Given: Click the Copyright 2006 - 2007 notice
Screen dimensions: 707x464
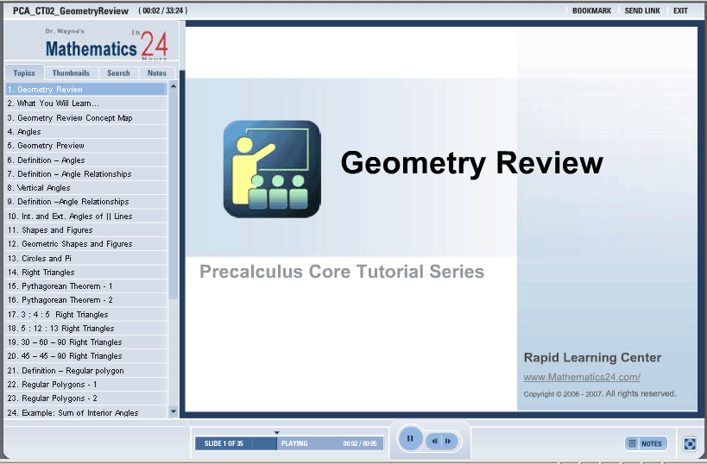Looking at the screenshot, I should click(600, 394).
